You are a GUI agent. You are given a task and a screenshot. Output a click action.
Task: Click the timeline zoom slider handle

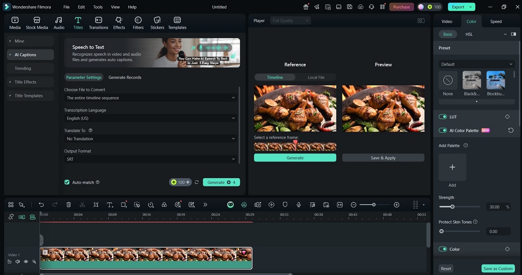[x=374, y=205]
